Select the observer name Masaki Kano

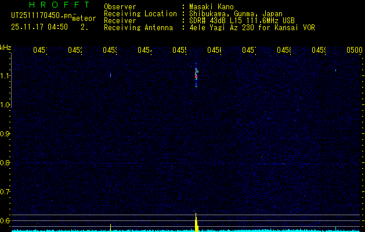(208, 6)
